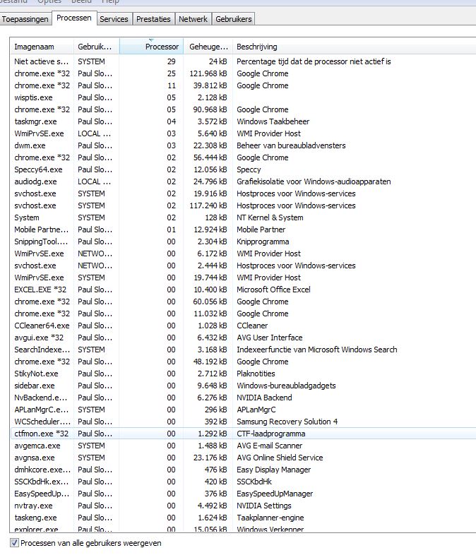Image resolution: width=476 pixels, height=555 pixels.
Task: Click chrome.exe row using 90.968 kB
Action: 243,109
